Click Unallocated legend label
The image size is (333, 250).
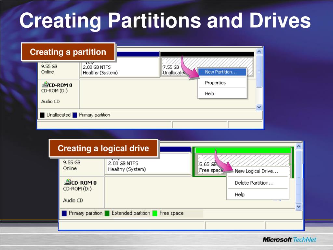(x=59, y=115)
